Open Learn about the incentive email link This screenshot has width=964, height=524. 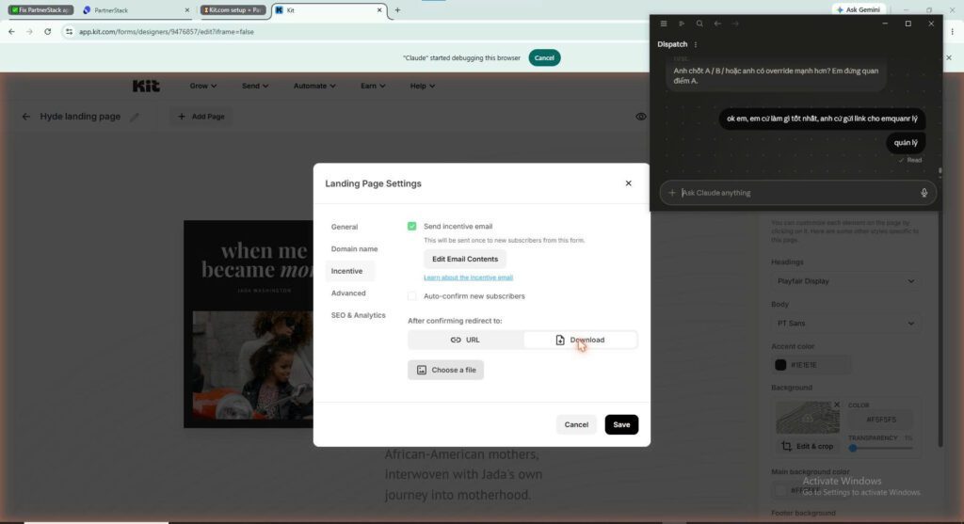pyautogui.click(x=468, y=278)
